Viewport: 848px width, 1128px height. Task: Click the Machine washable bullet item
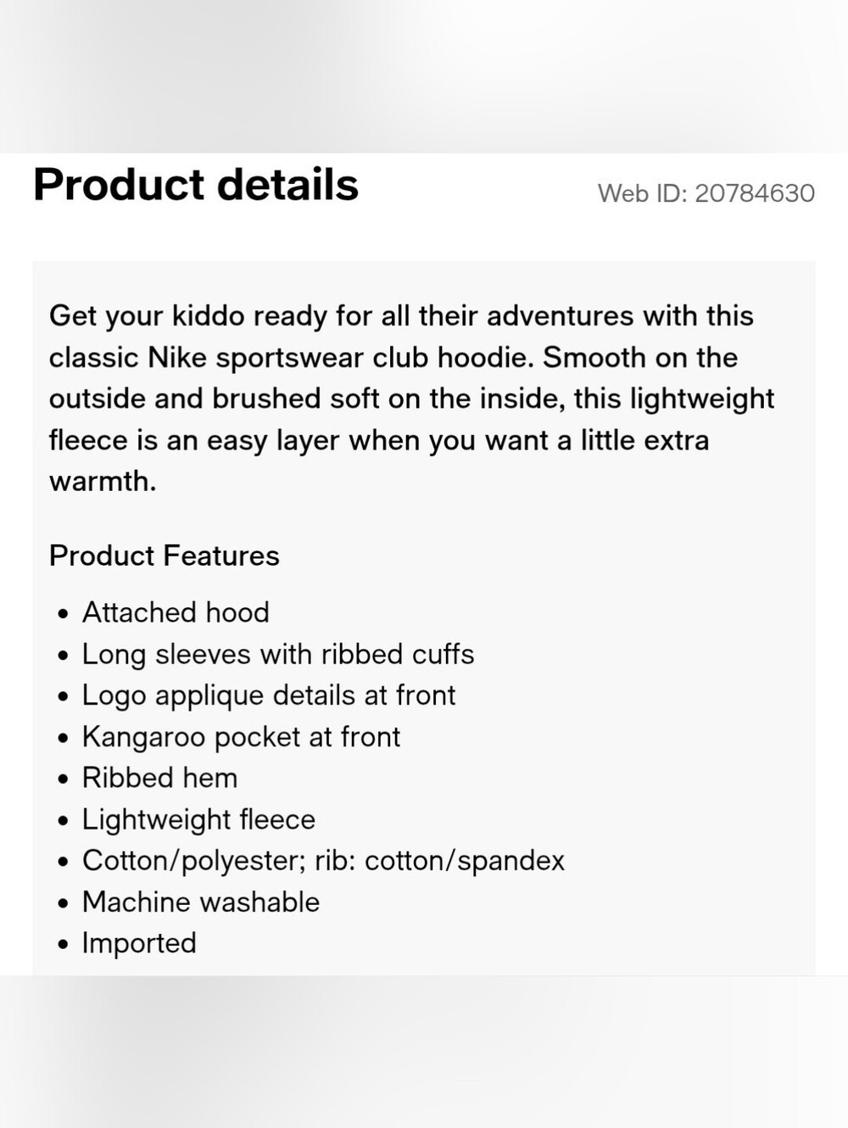pos(201,902)
